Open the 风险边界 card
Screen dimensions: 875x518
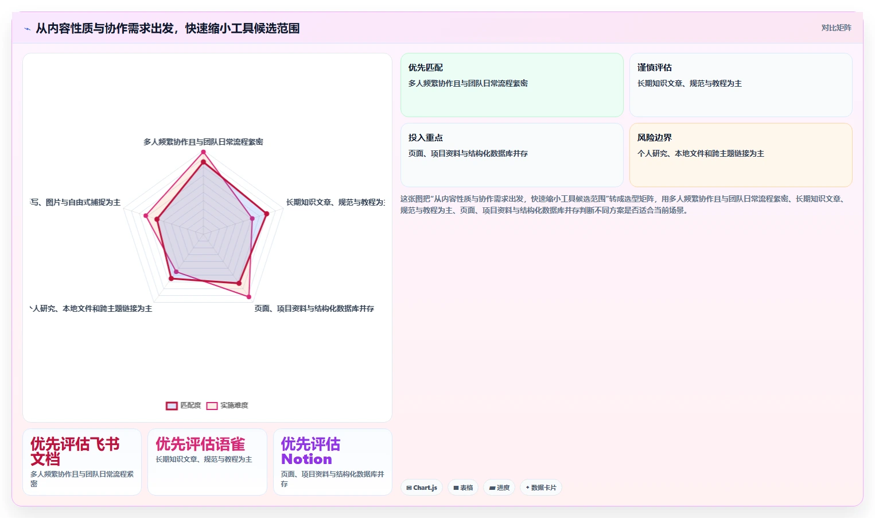tap(741, 155)
